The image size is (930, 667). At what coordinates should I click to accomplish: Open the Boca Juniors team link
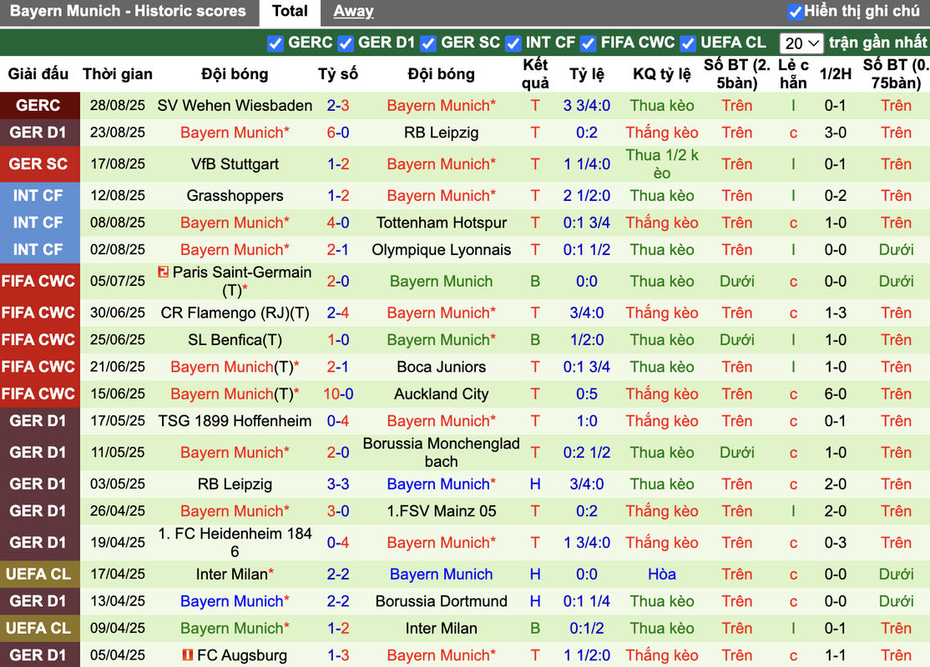(x=442, y=367)
